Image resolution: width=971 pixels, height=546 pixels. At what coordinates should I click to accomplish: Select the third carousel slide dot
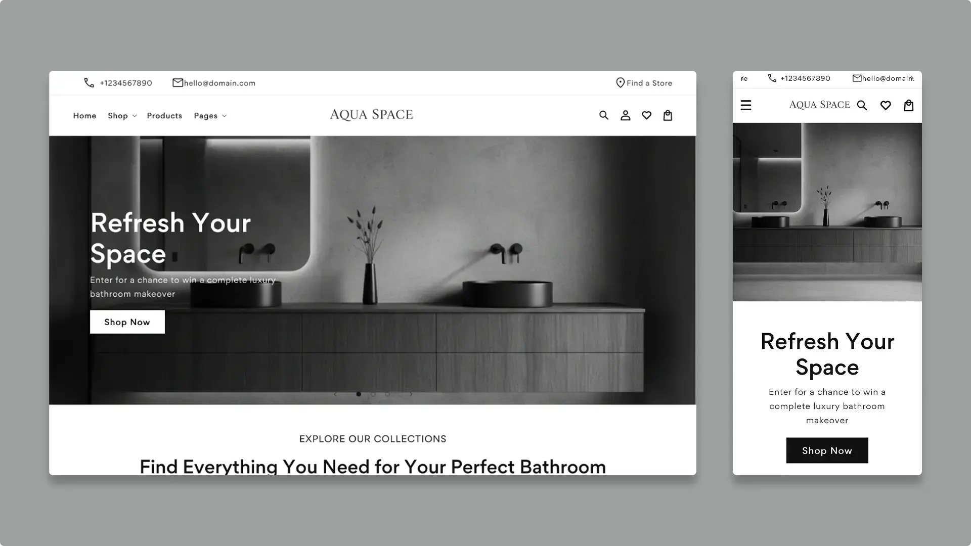click(x=387, y=394)
